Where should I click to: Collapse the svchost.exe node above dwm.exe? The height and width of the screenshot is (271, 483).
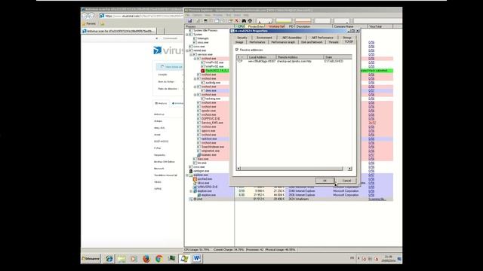pos(195,87)
